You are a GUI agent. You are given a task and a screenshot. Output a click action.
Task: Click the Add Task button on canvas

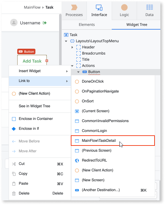click(x=32, y=61)
